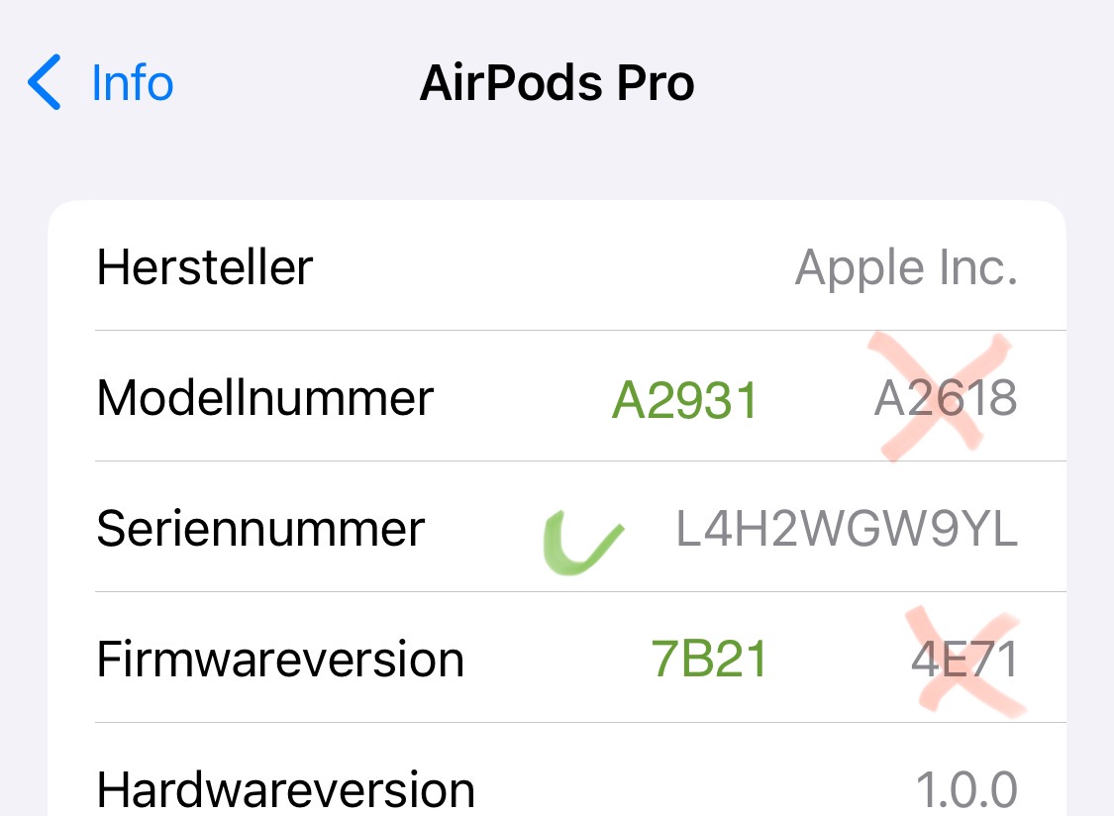1114x816 pixels.
Task: Tap the AirPods Pro page title
Action: click(557, 83)
